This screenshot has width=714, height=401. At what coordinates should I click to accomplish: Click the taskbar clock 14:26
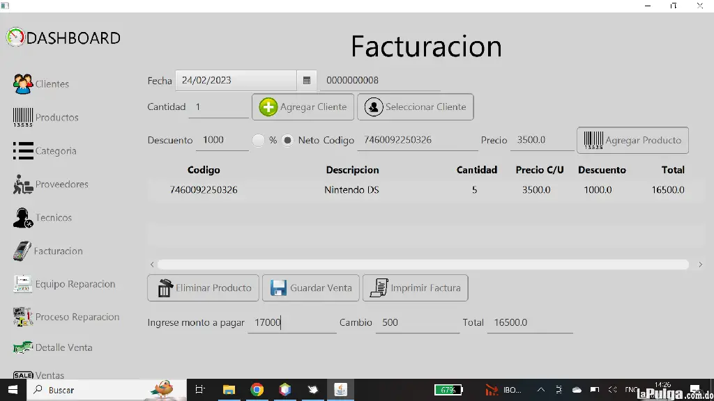coord(662,385)
